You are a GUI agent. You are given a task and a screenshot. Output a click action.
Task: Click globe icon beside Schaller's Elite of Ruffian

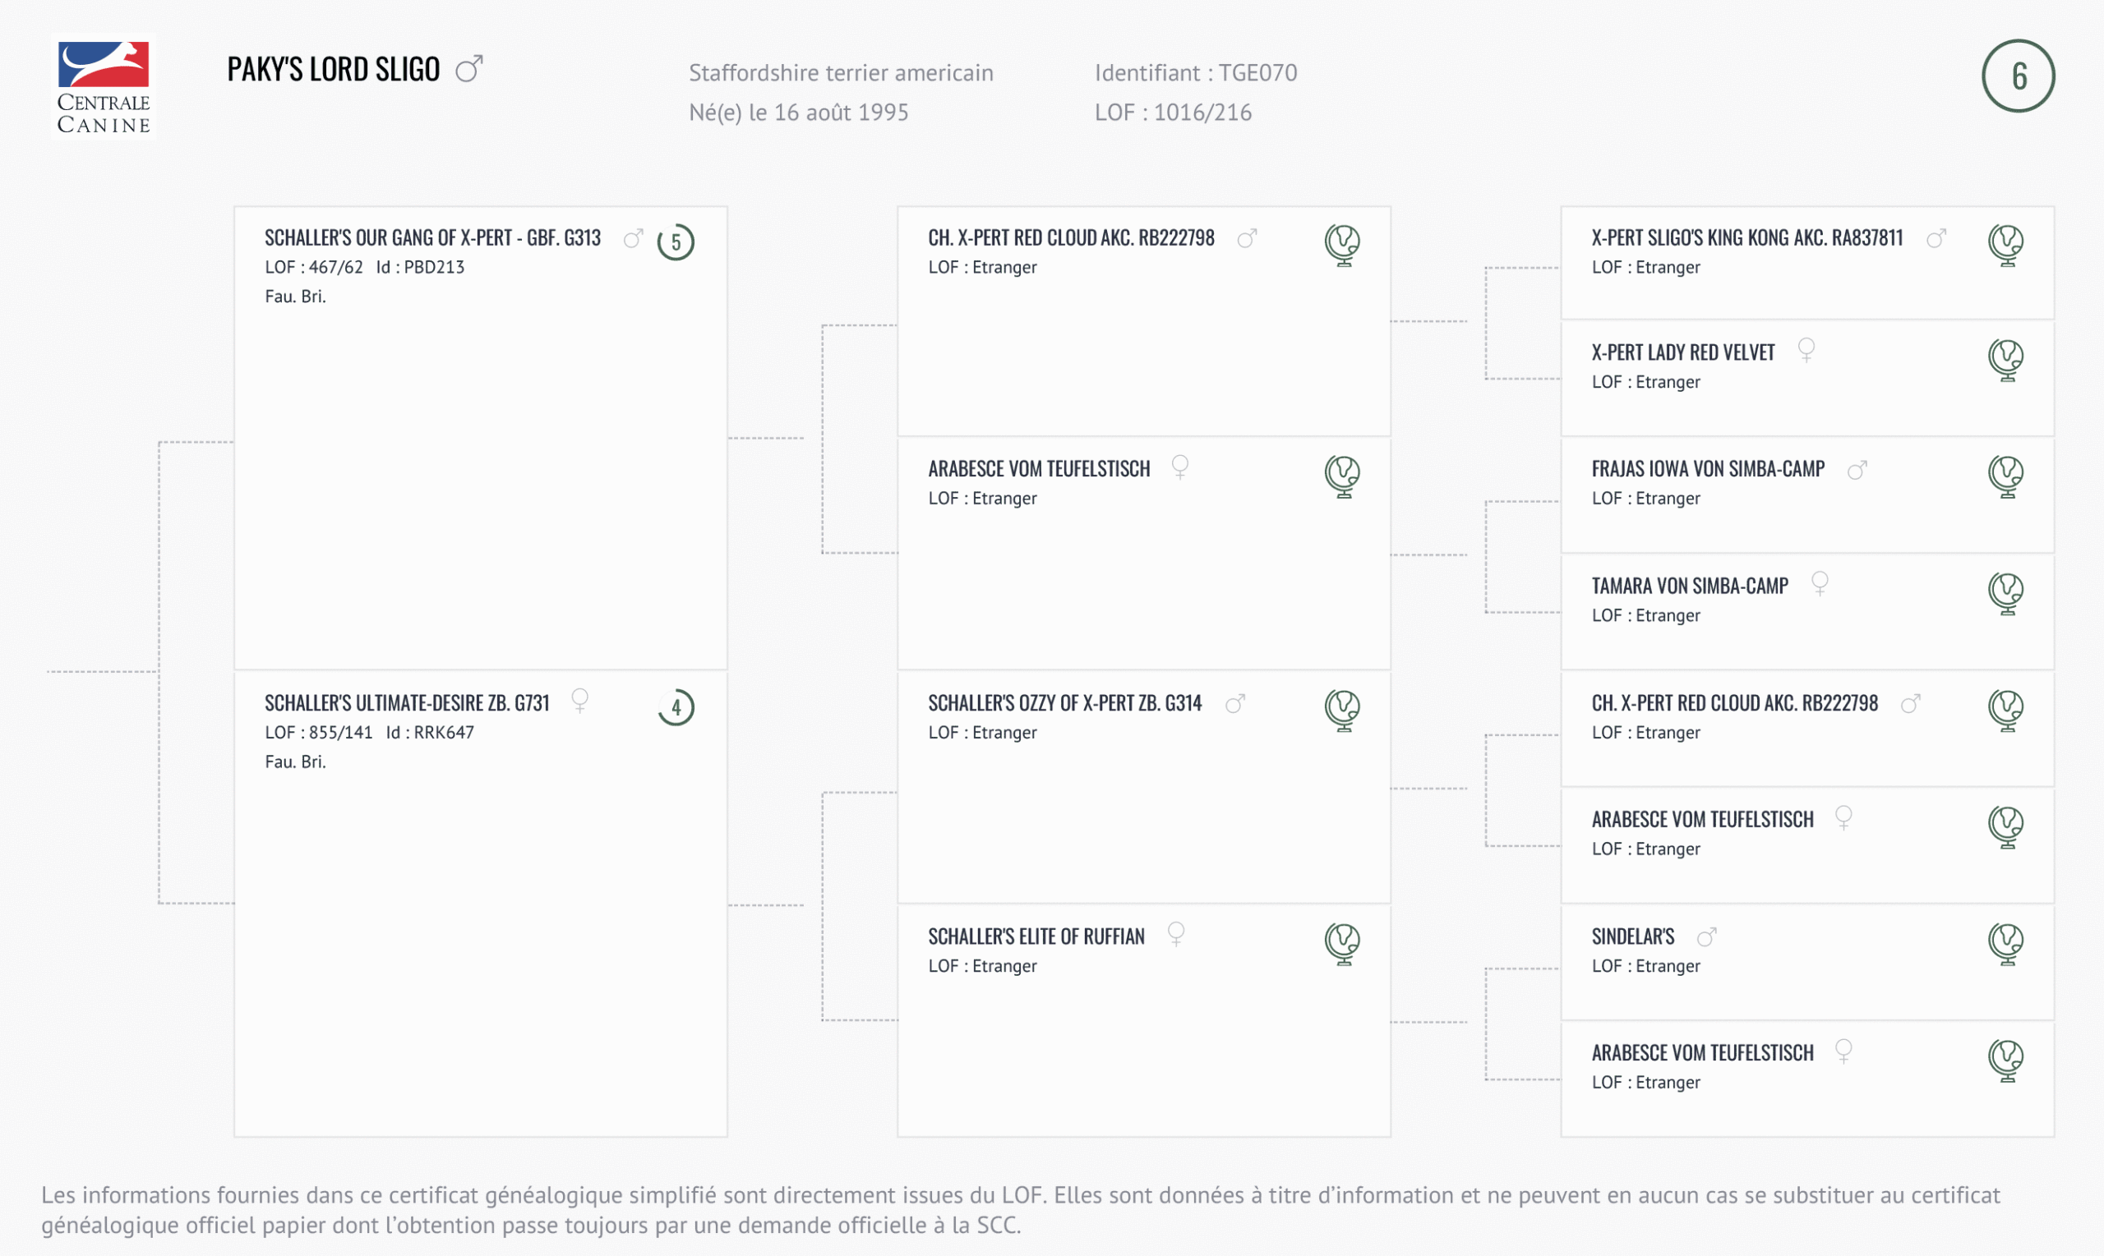1342,944
